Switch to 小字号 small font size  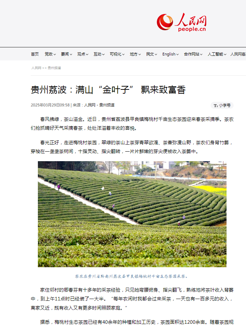[222, 105]
